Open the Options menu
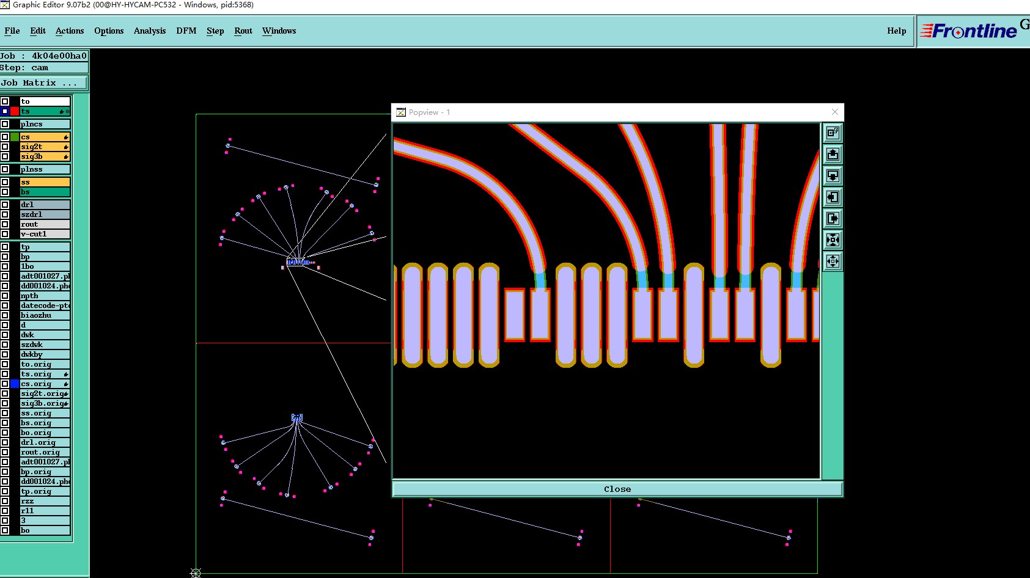The height and width of the screenshot is (578, 1030). coord(109,31)
